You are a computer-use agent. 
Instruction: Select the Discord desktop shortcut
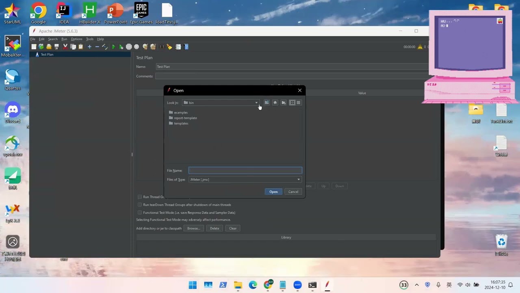13,113
